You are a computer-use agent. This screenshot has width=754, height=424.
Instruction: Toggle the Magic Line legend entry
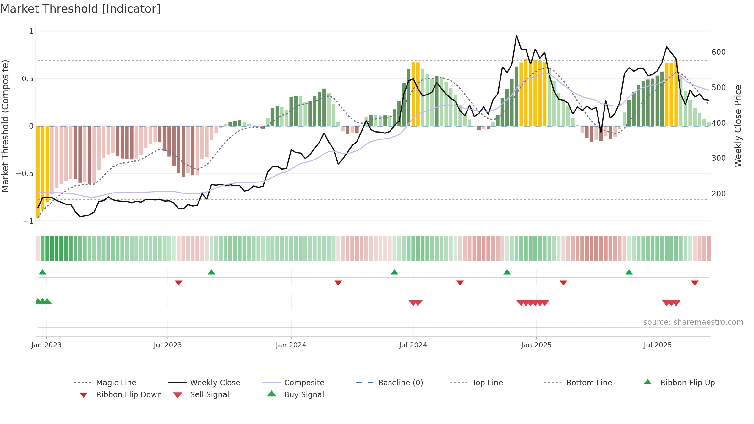105,383
